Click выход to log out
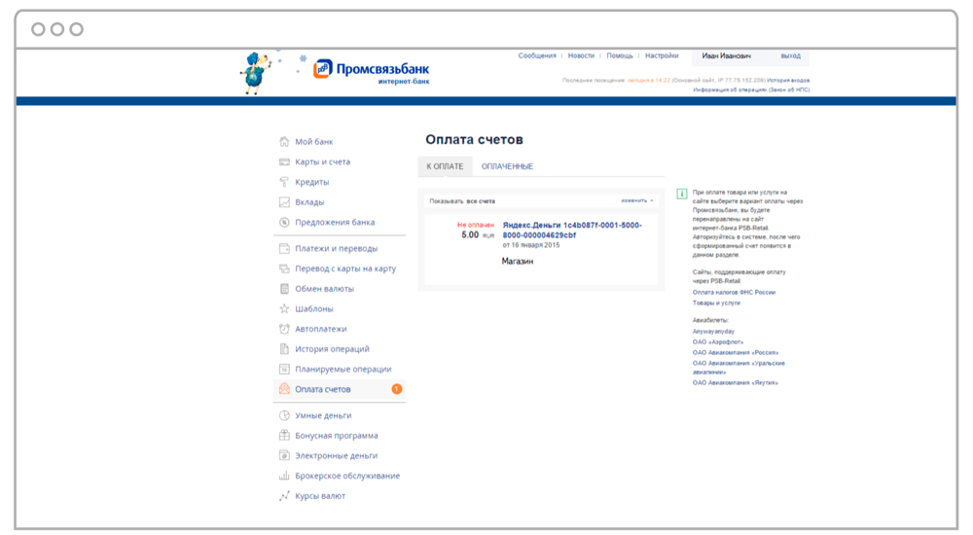Image resolution: width=973 pixels, height=535 pixels. click(x=790, y=55)
